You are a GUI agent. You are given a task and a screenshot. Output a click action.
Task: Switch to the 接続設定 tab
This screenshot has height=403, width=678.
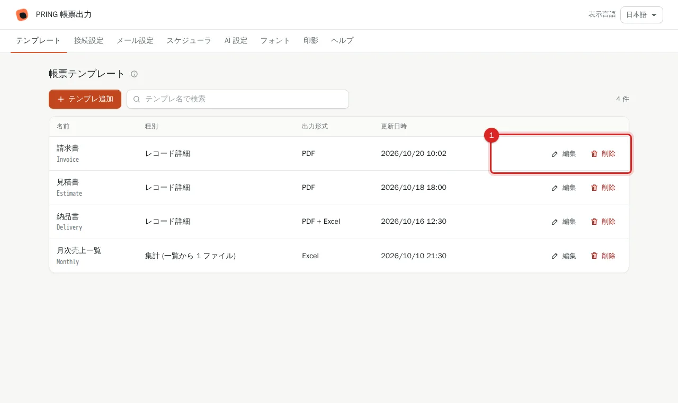point(89,41)
